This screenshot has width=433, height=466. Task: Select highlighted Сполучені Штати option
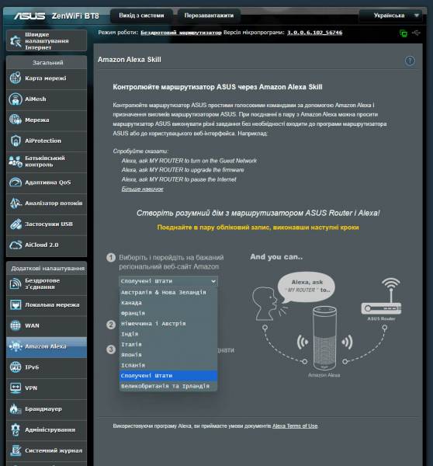[168, 376]
